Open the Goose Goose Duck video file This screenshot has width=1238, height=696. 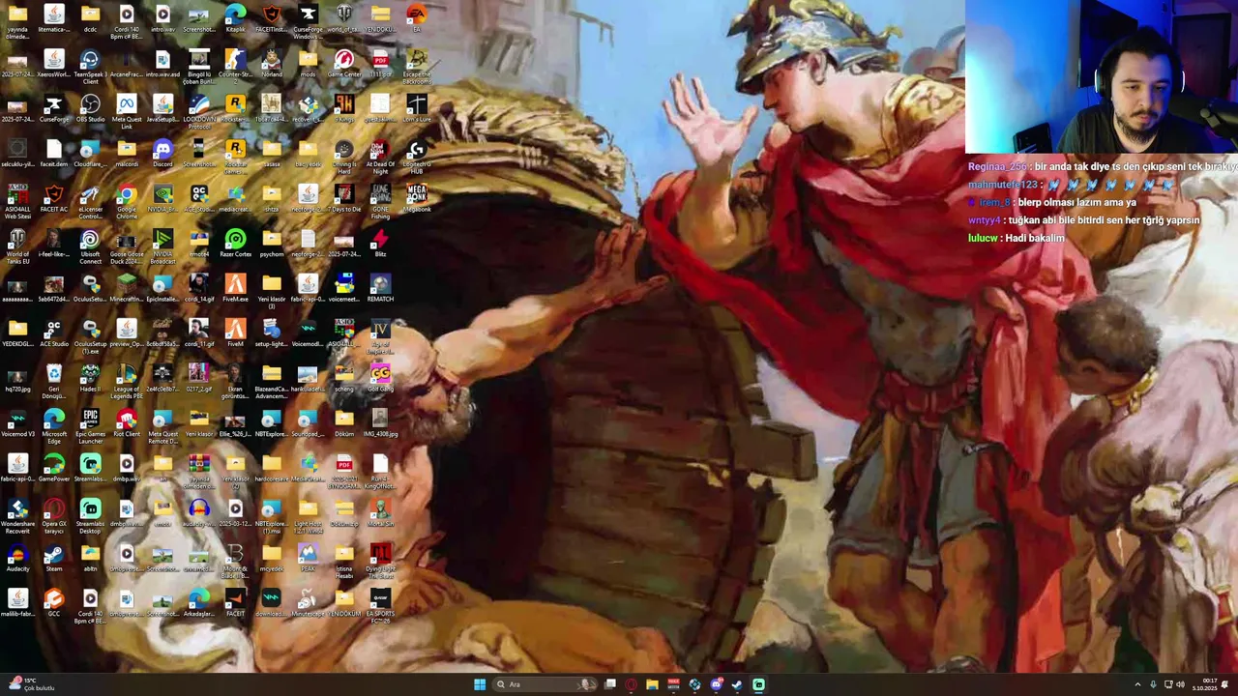pyautogui.click(x=126, y=246)
